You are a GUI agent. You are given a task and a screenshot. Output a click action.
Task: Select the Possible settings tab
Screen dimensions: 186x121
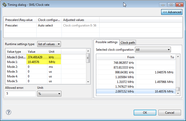click(106, 42)
